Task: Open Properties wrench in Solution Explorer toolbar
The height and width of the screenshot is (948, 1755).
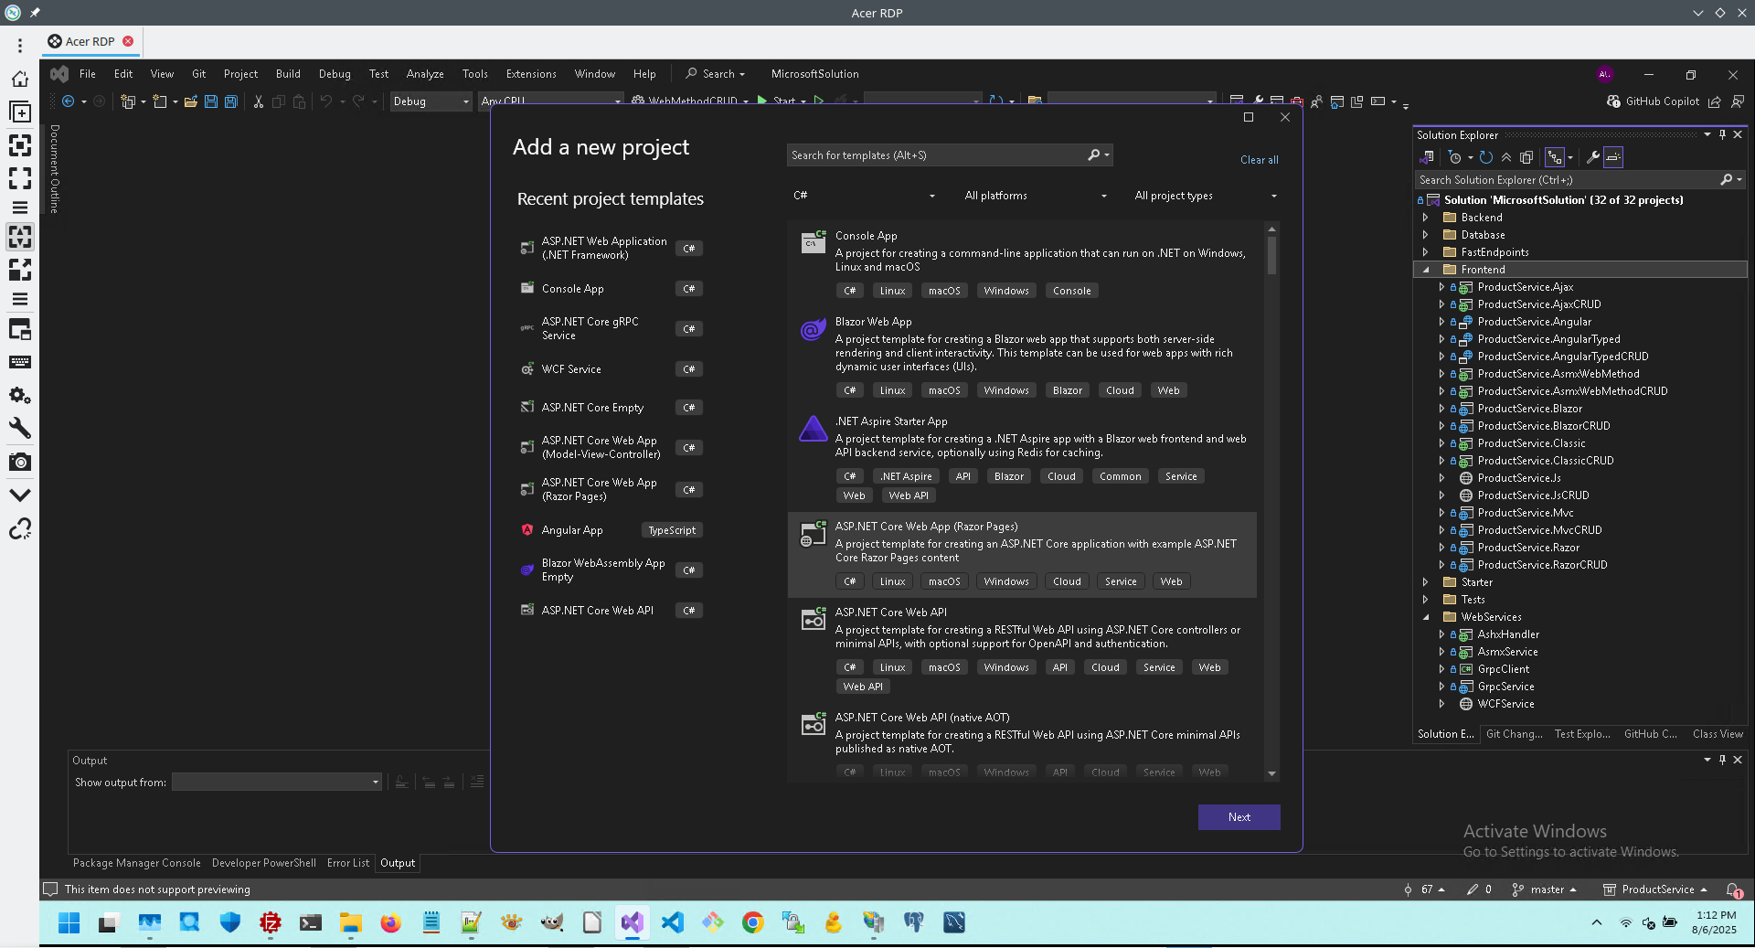Action: (1593, 157)
